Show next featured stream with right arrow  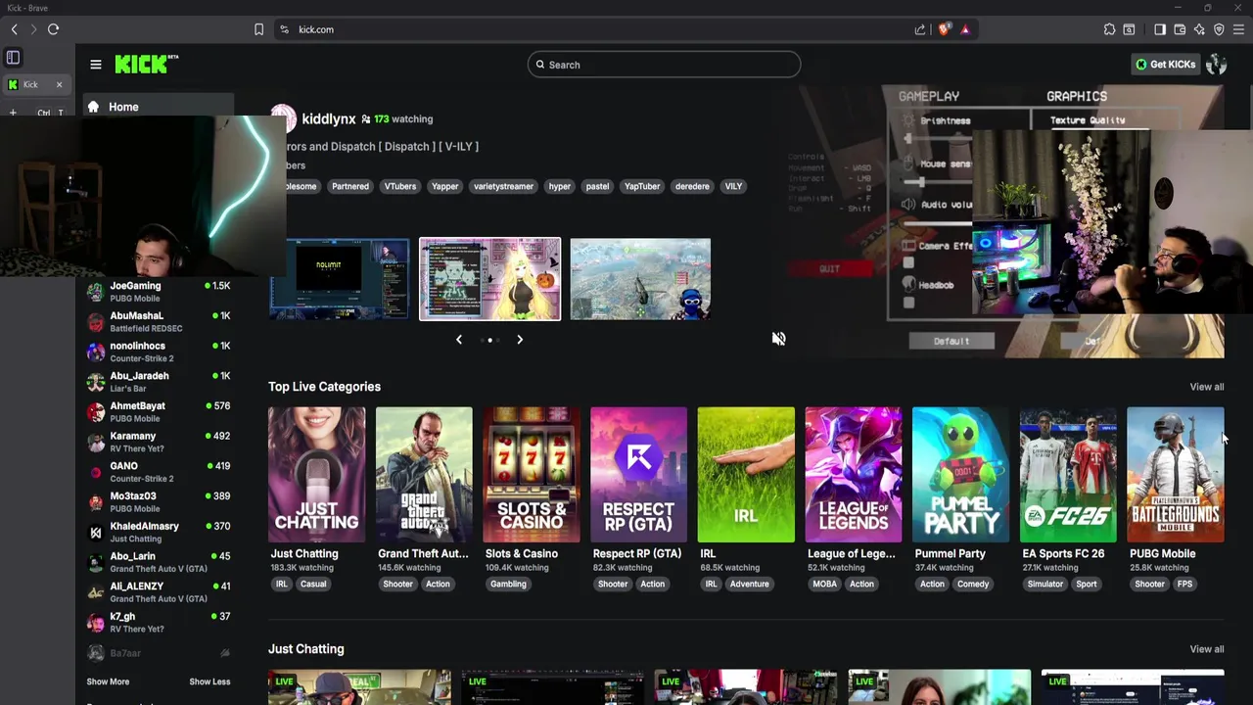(520, 340)
